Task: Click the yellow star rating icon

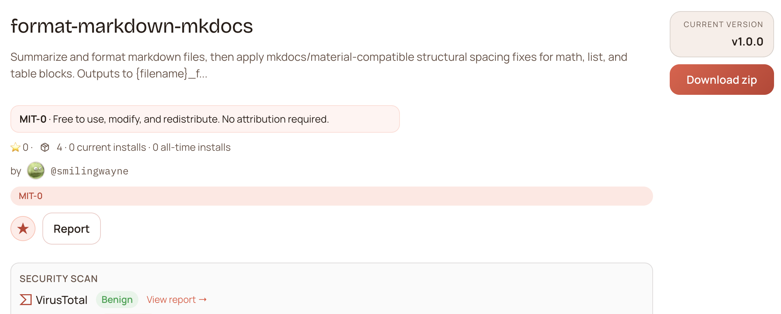Action: tap(15, 147)
